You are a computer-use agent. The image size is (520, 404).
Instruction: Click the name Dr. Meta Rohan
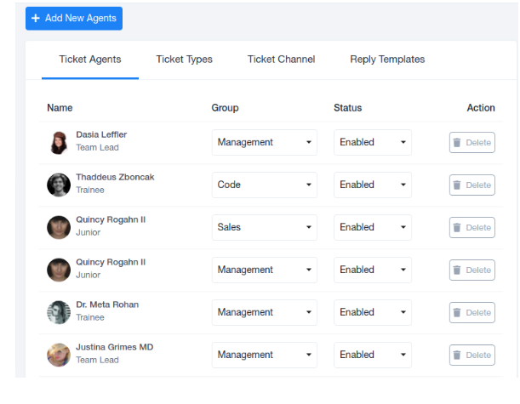click(x=107, y=304)
